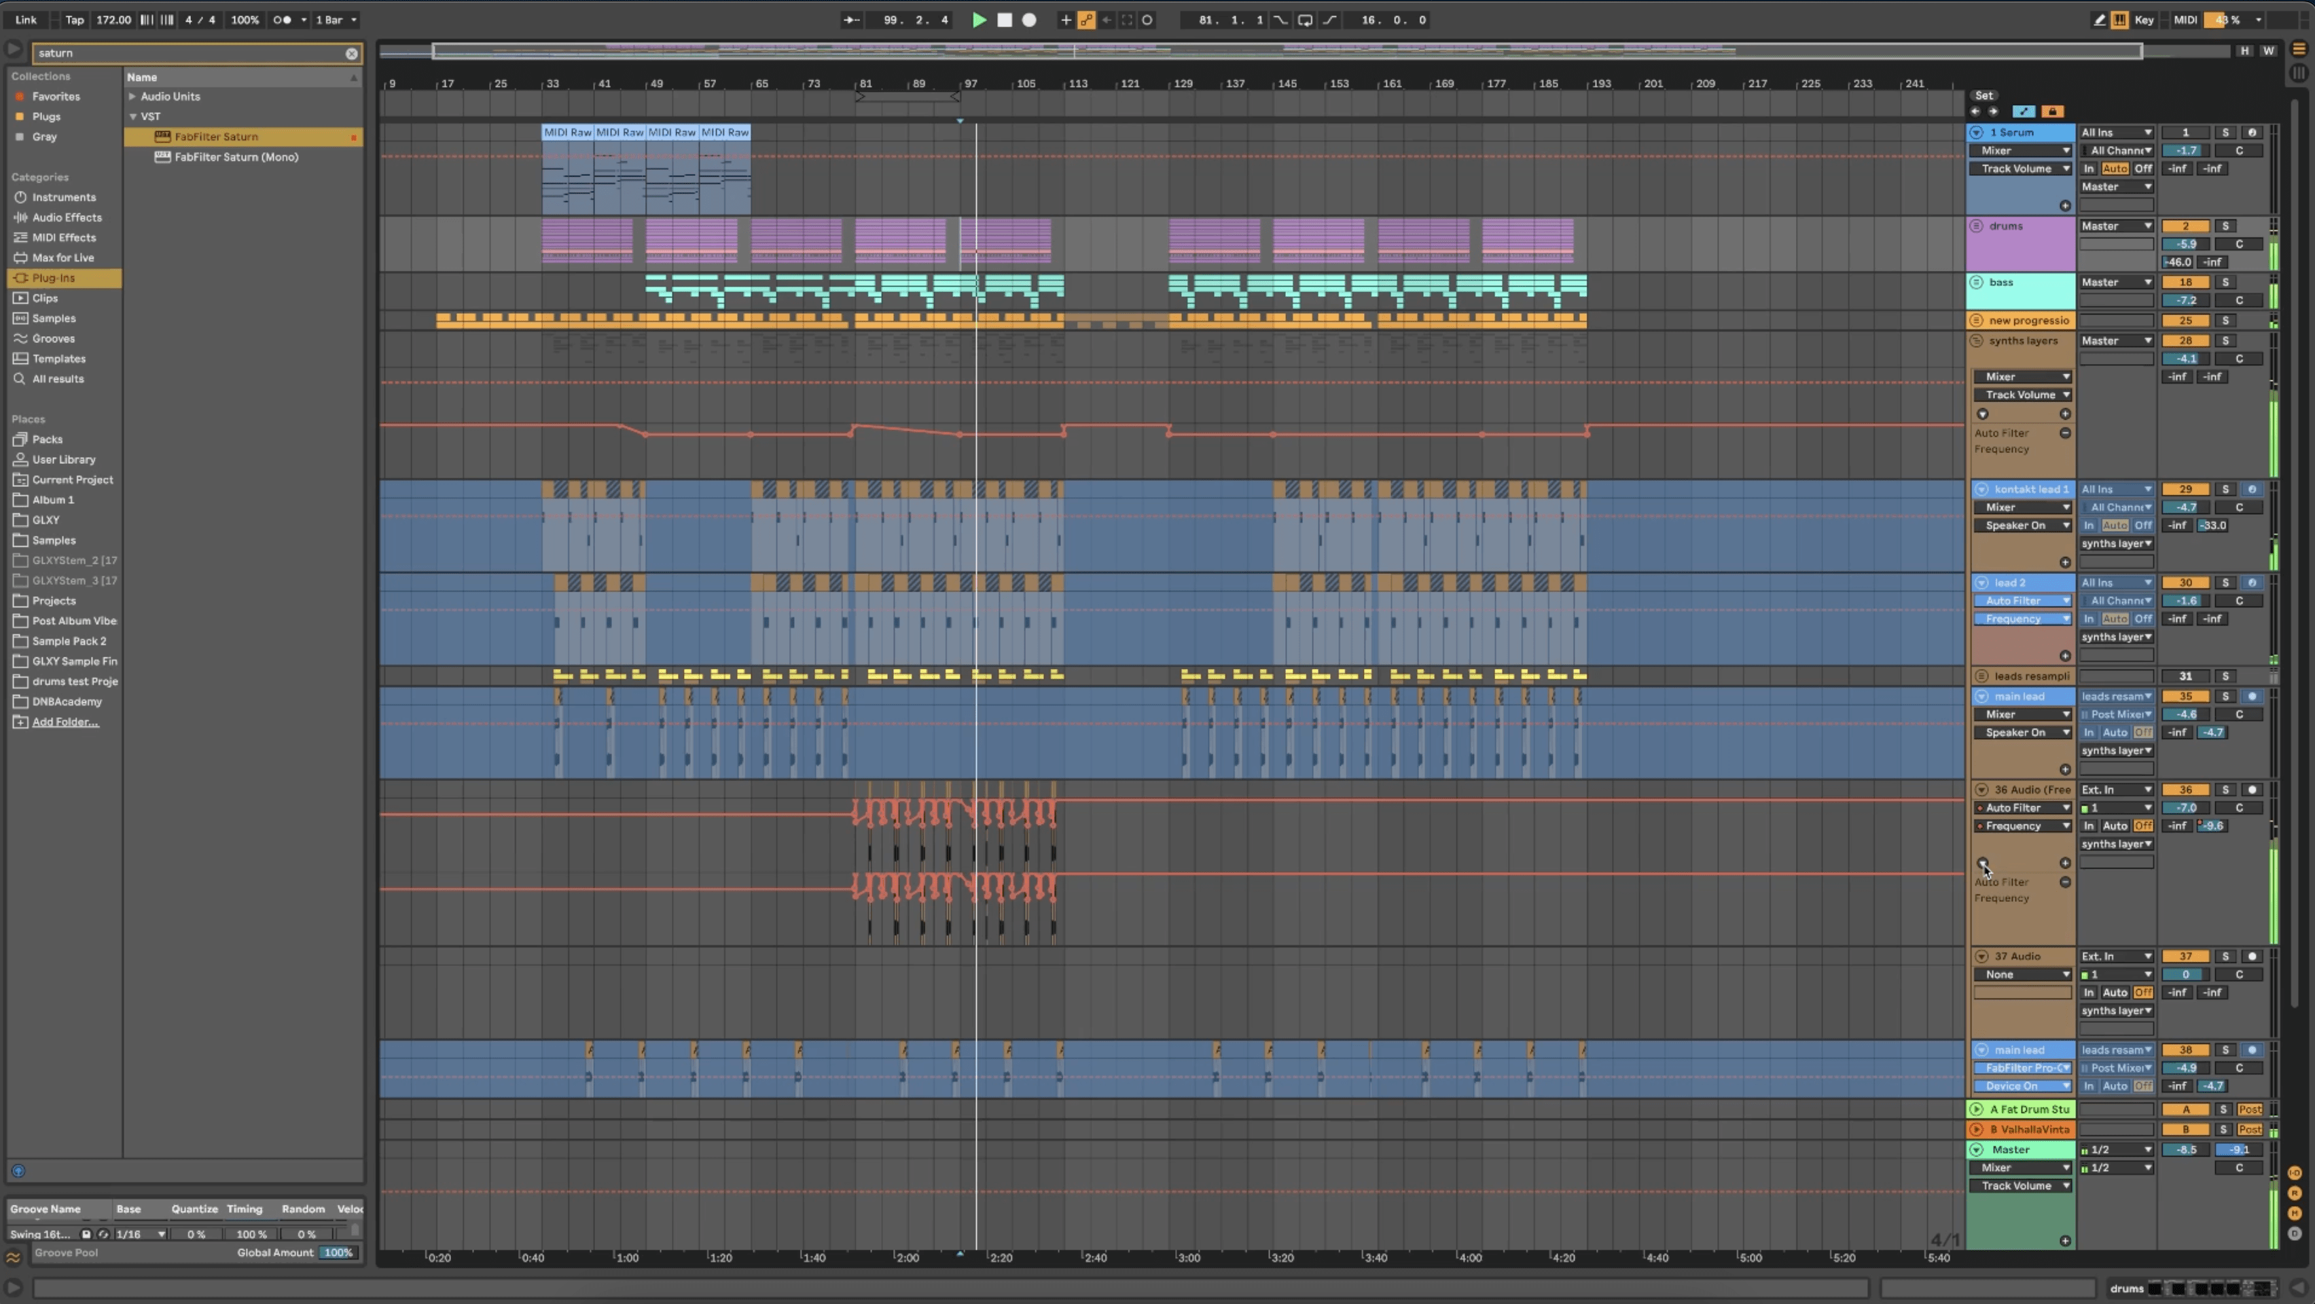Clear the saturn search field
Image resolution: width=2315 pixels, height=1304 pixels.
click(x=351, y=54)
